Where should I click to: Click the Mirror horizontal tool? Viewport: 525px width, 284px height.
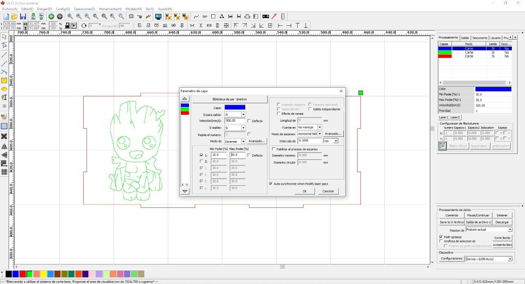(x=4, y=146)
